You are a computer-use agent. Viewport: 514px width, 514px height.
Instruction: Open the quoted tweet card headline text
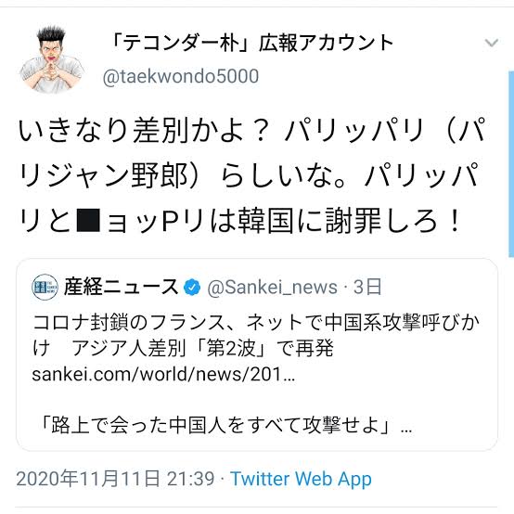point(256,335)
